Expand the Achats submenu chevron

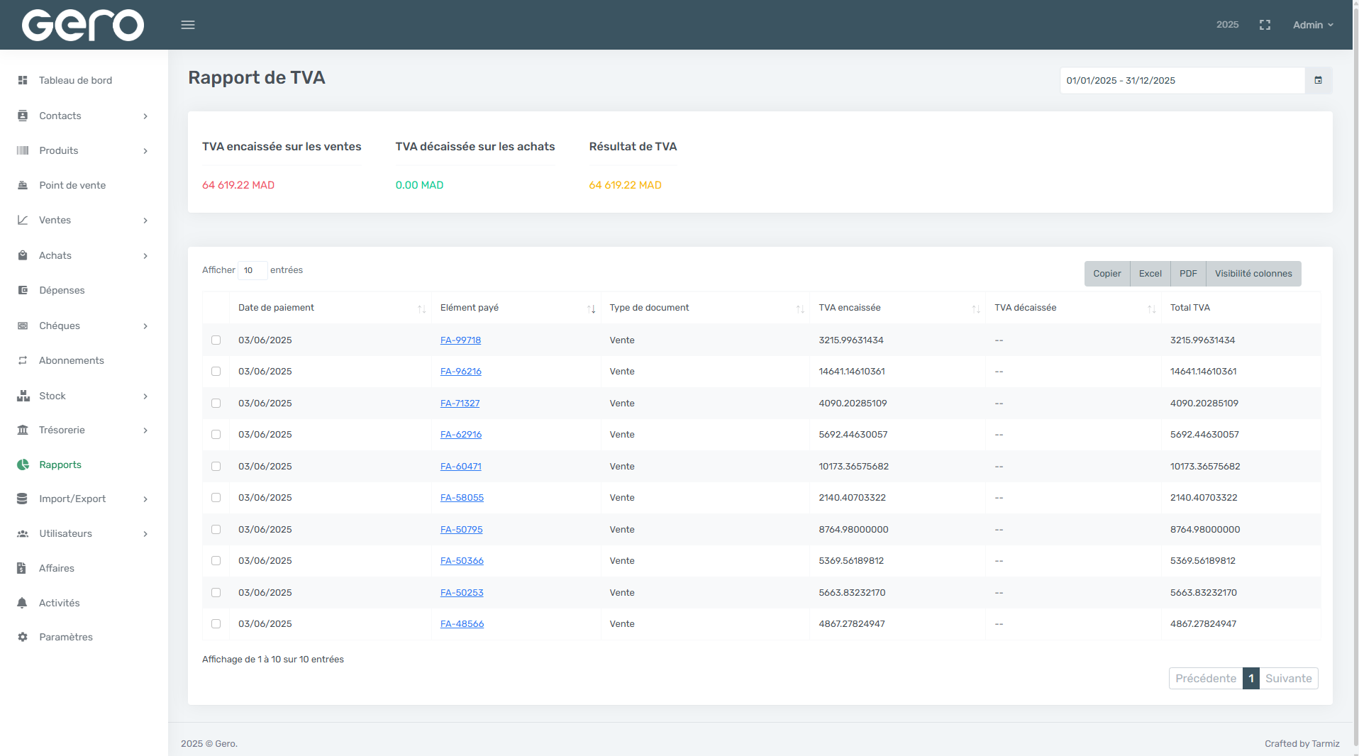click(x=145, y=256)
